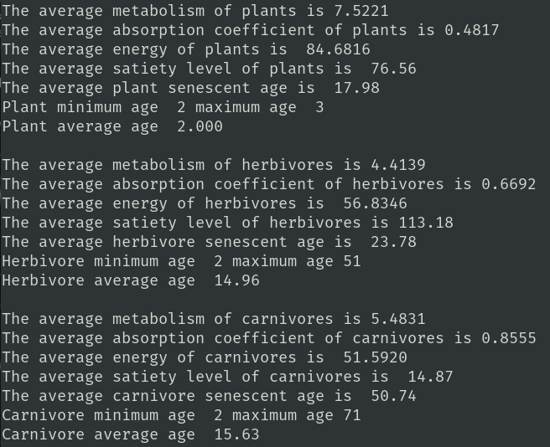Click the carnivore satiety level value 14.87
550x447 pixels.
click(430, 377)
